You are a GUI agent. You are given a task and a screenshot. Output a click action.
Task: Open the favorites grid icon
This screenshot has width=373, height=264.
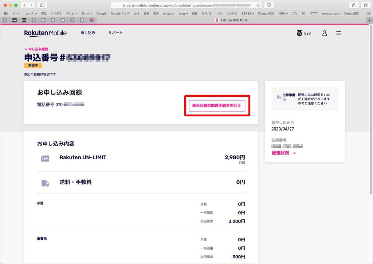6,13
